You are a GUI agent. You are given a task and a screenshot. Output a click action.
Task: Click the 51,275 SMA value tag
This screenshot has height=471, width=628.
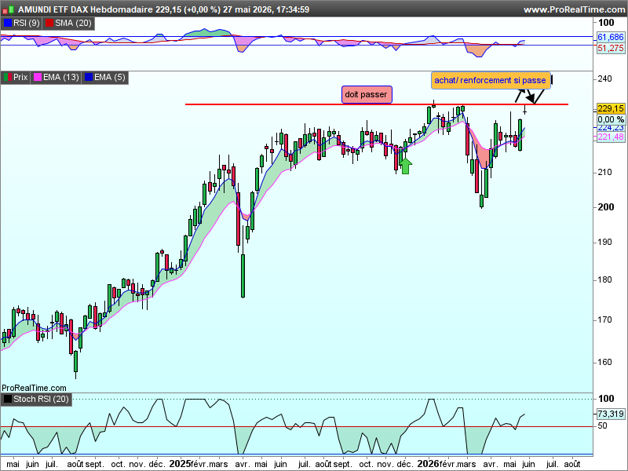(x=611, y=49)
